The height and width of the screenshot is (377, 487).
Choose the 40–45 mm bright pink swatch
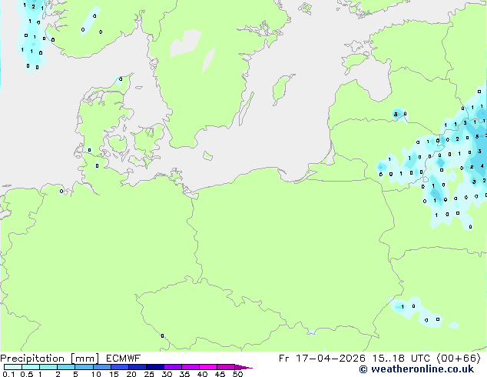coord(208,367)
